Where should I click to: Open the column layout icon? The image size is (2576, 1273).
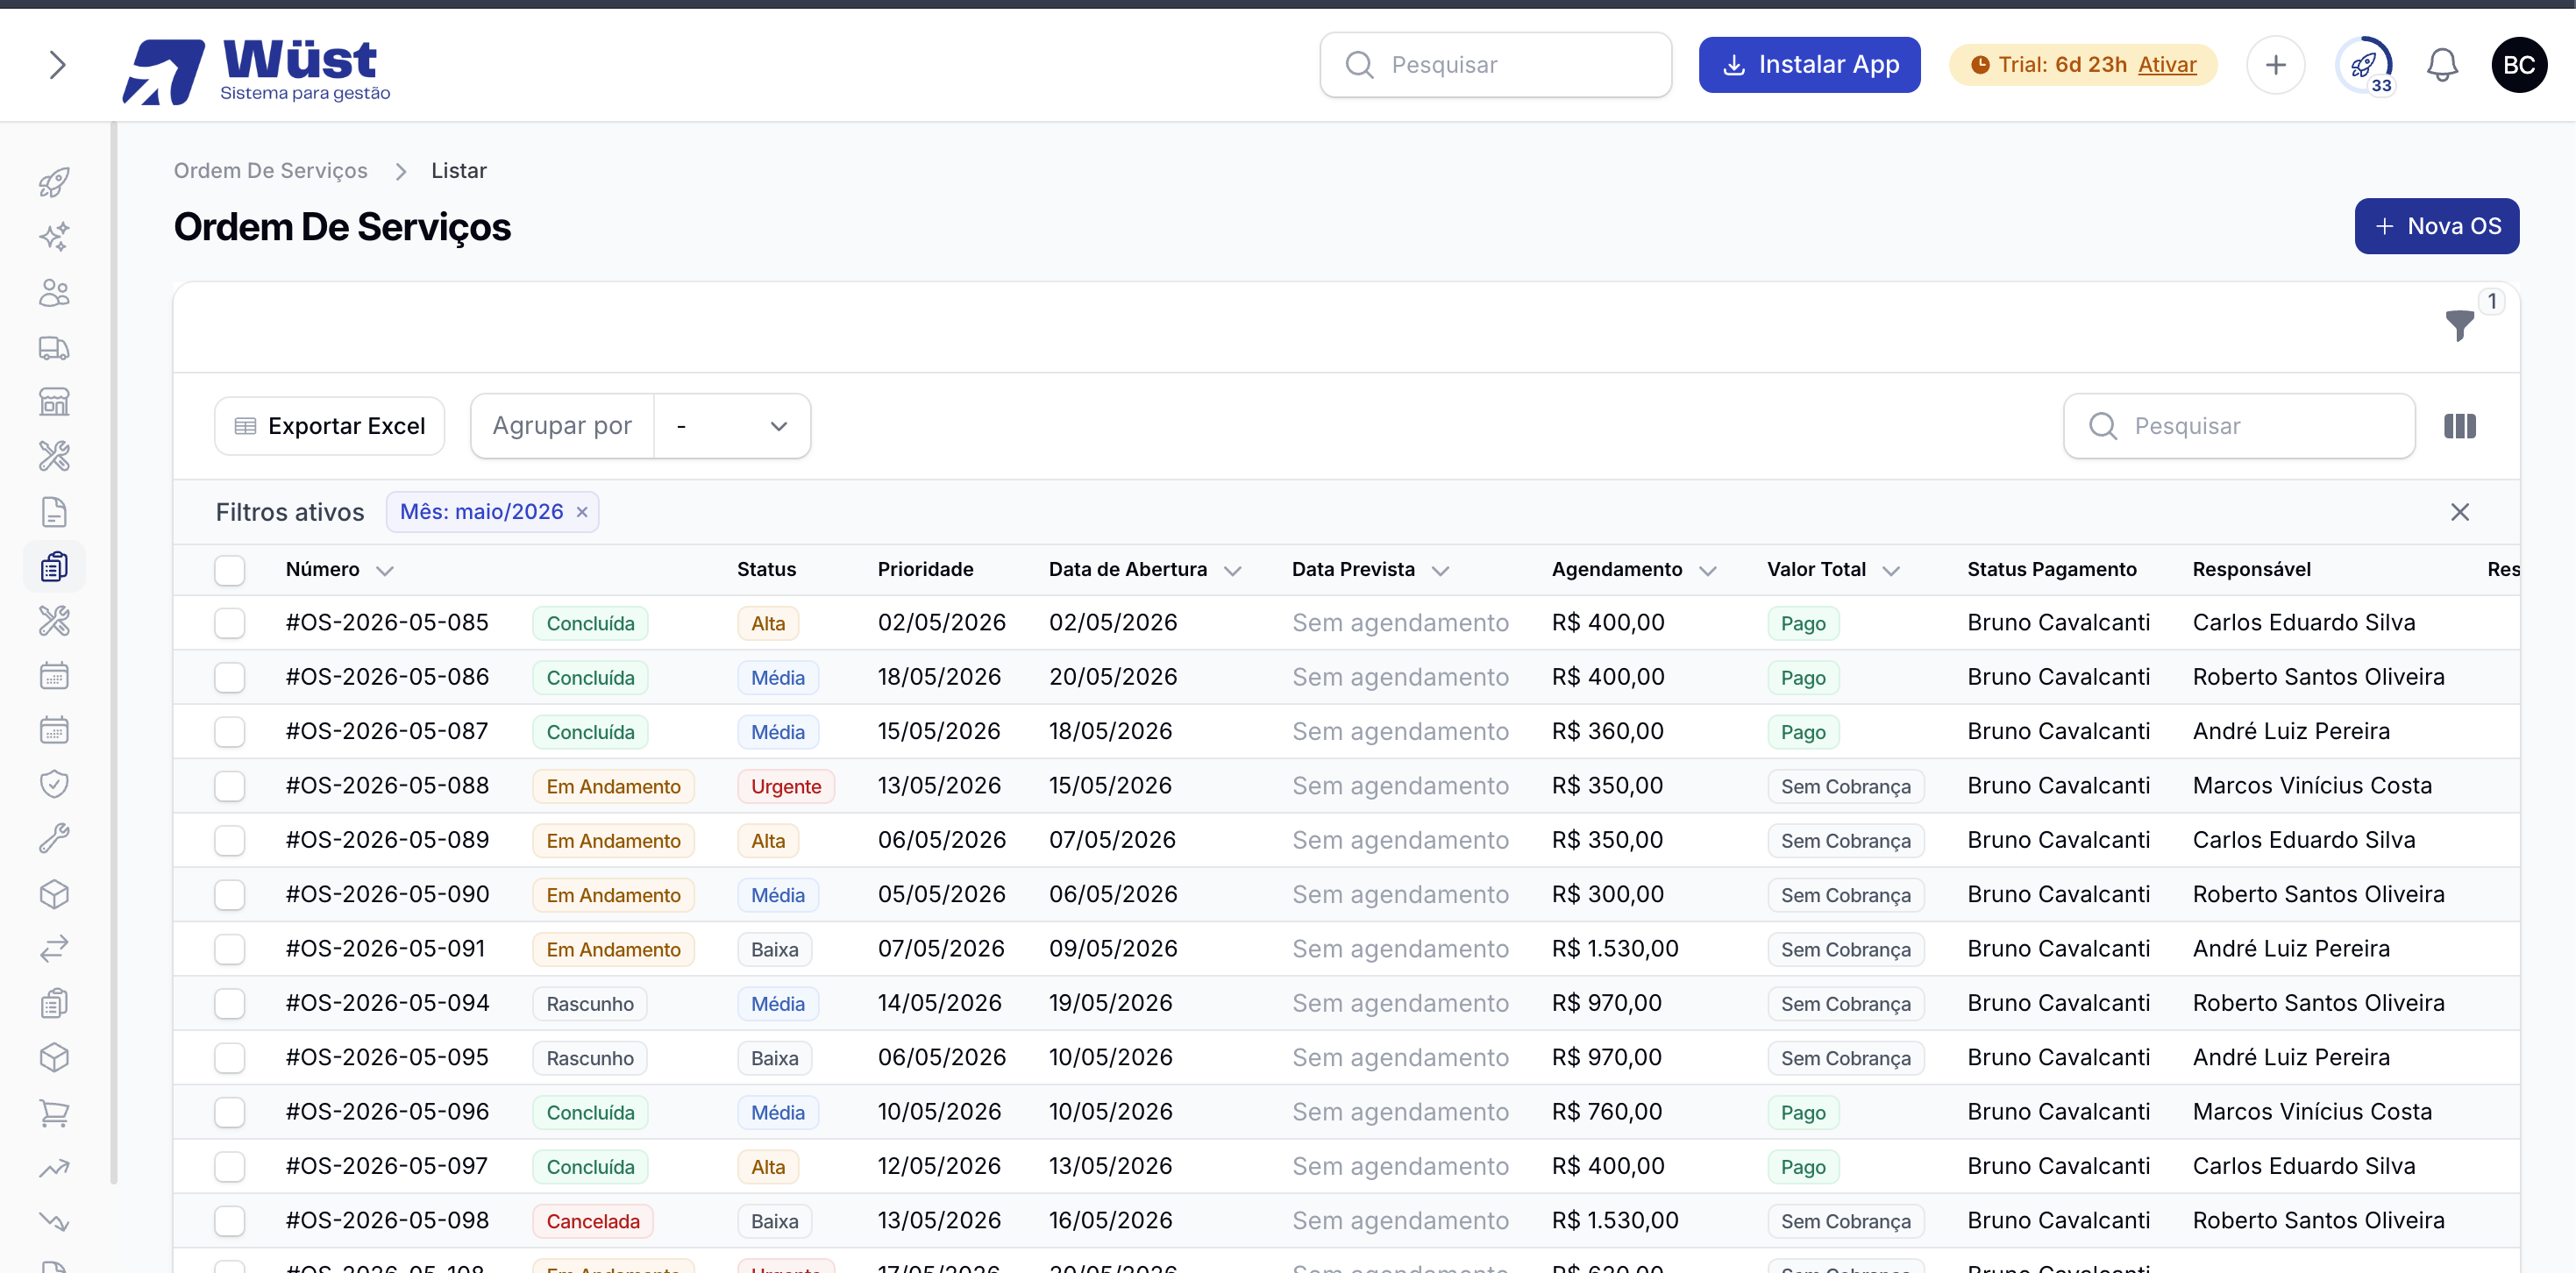[x=2459, y=426]
